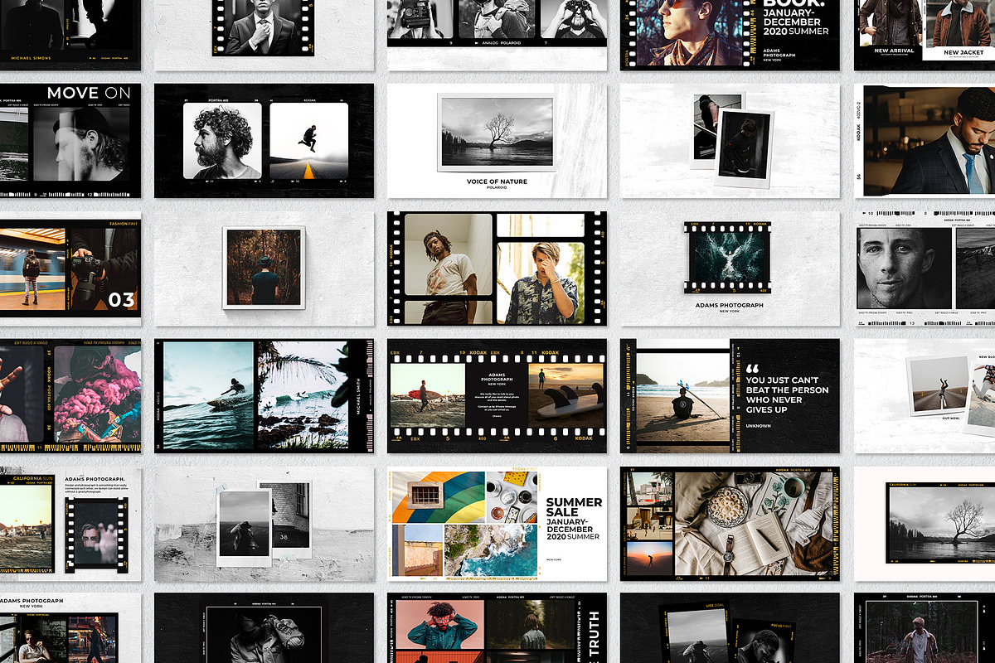Image resolution: width=995 pixels, height=663 pixels.
Task: Click the curly-haired bearded man profile photo
Action: tap(222, 141)
